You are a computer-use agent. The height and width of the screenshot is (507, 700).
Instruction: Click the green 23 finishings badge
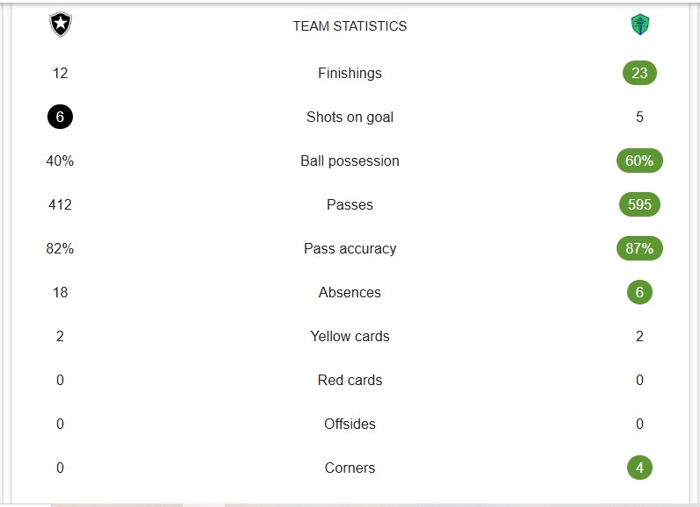click(x=639, y=73)
